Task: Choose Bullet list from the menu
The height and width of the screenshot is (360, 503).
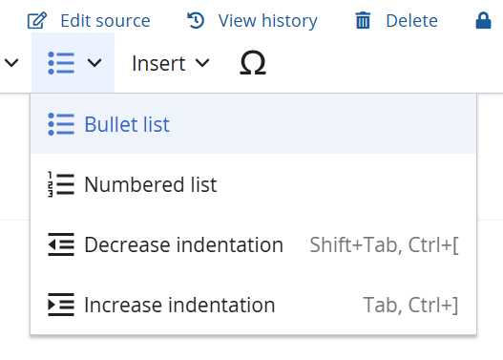Action: click(254, 124)
